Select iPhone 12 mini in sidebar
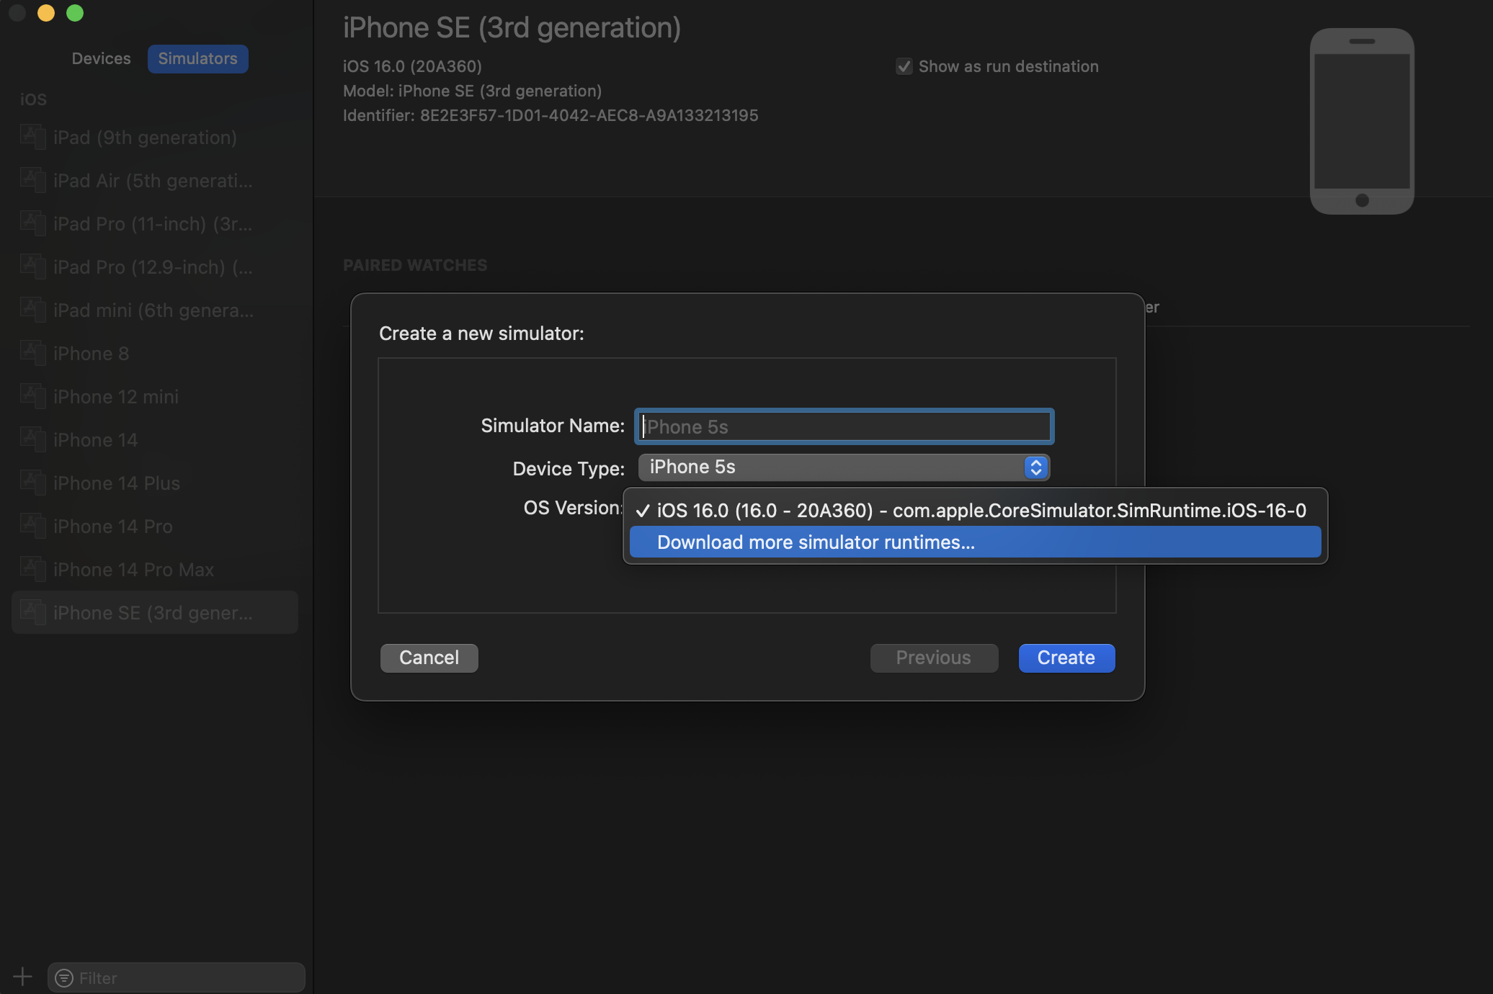Screen dimensions: 1493x994 pos(155,396)
